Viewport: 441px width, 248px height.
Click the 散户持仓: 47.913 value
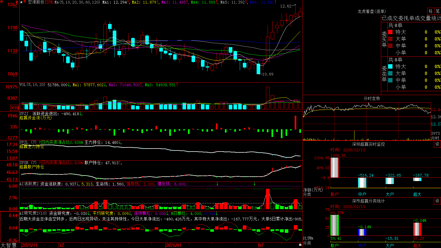pos(101,163)
